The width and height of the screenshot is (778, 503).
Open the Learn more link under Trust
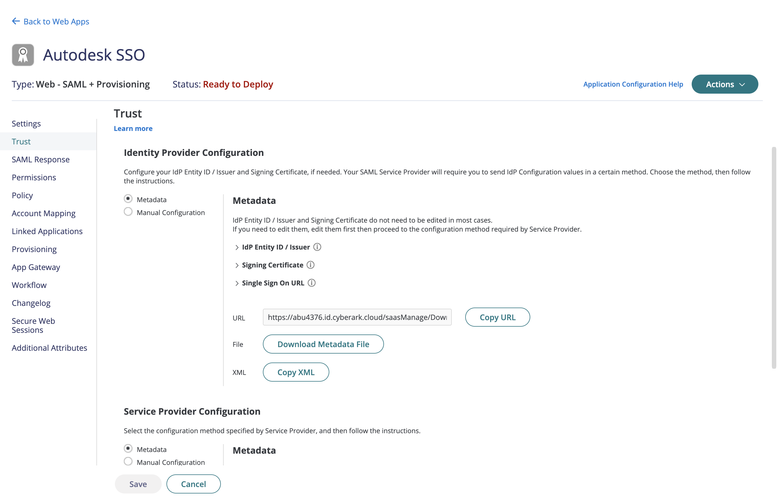pyautogui.click(x=133, y=128)
